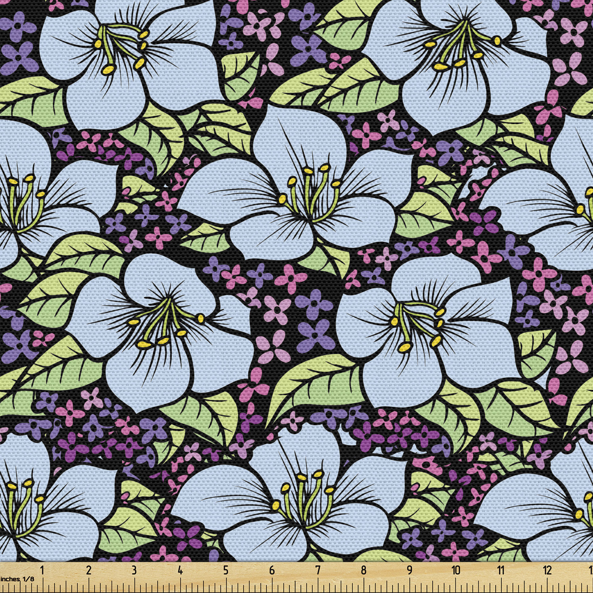This screenshot has height=593, width=593.
Task: Click the ruler number "11"
Action: tap(501, 570)
